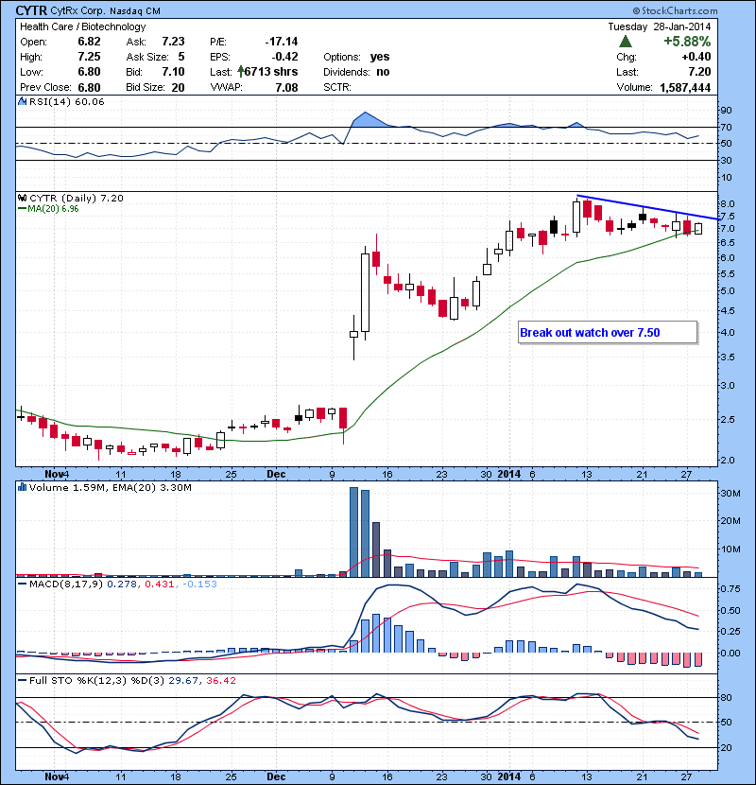Click the +5.88% percent change

click(687, 42)
